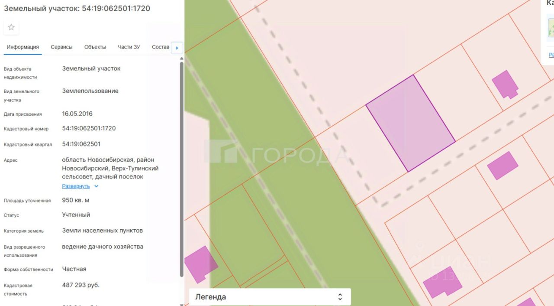Open the Легенда dropdown
The height and width of the screenshot is (306, 554).
(x=270, y=297)
